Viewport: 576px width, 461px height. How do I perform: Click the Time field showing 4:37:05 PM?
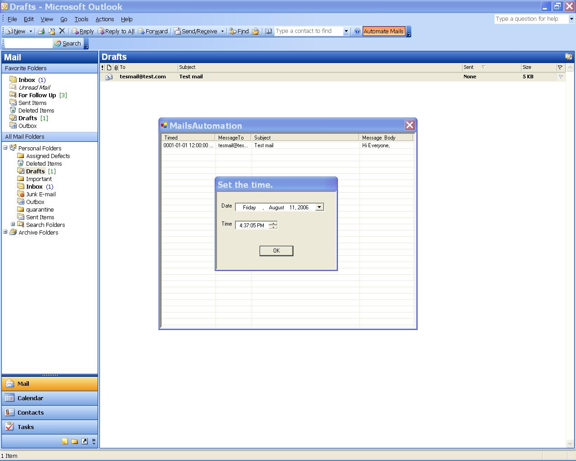click(x=252, y=225)
